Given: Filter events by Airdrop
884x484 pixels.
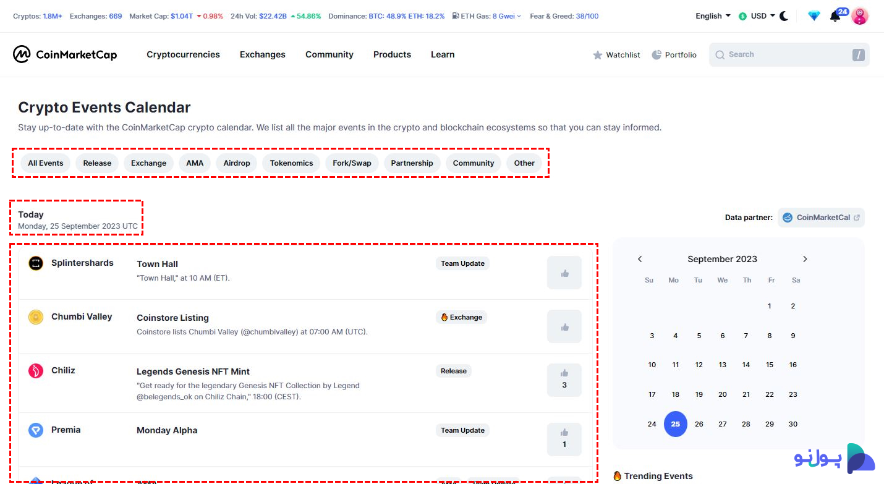Looking at the screenshot, I should coord(237,163).
